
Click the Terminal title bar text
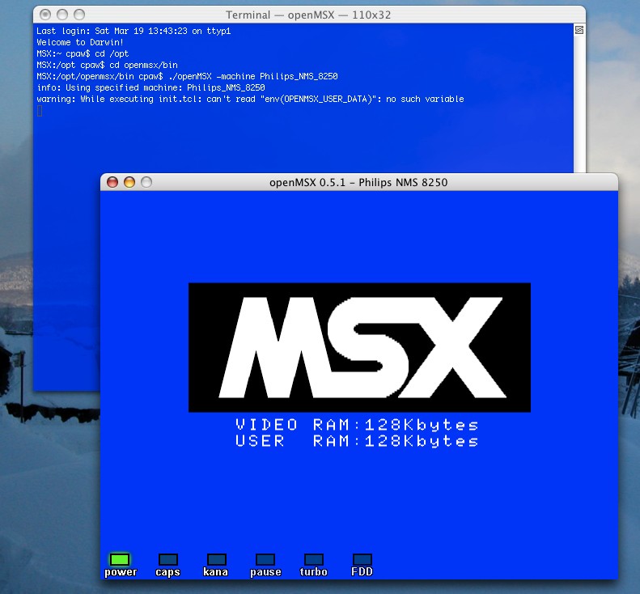[308, 15]
